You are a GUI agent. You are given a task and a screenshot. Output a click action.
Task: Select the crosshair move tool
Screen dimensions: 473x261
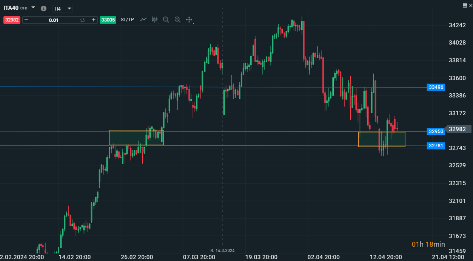click(189, 20)
